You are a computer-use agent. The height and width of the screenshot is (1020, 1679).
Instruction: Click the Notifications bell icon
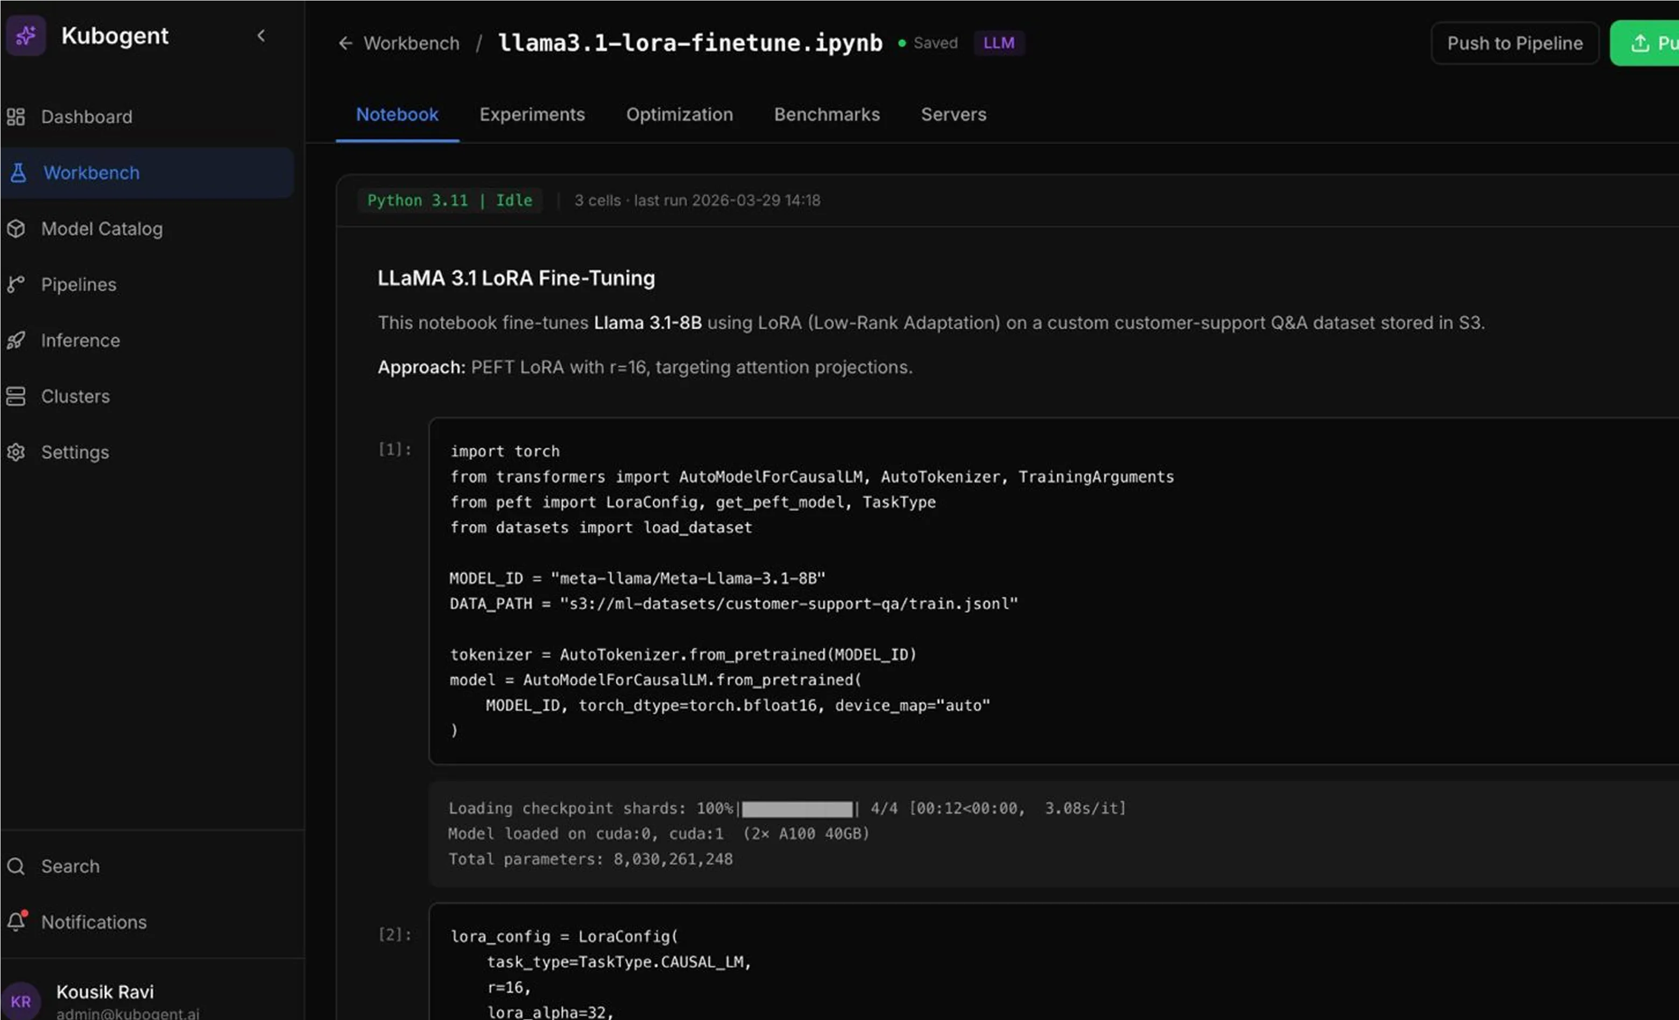tap(16, 921)
